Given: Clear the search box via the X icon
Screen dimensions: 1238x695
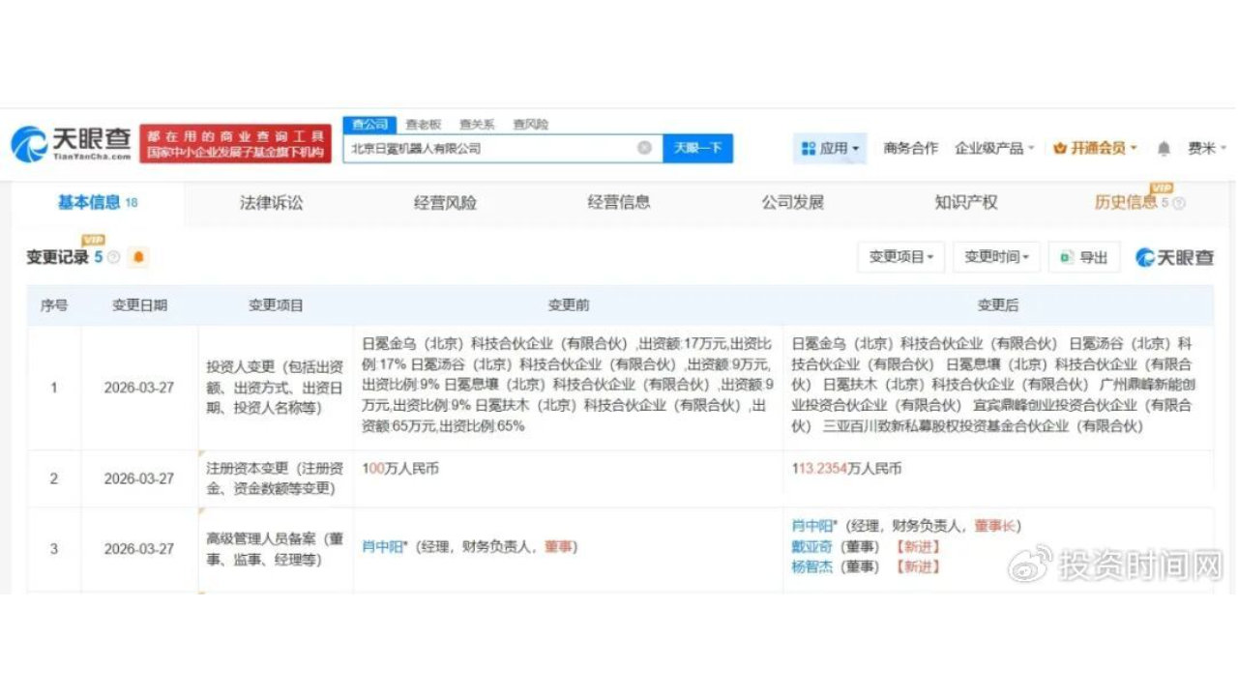Looking at the screenshot, I should coord(644,146).
